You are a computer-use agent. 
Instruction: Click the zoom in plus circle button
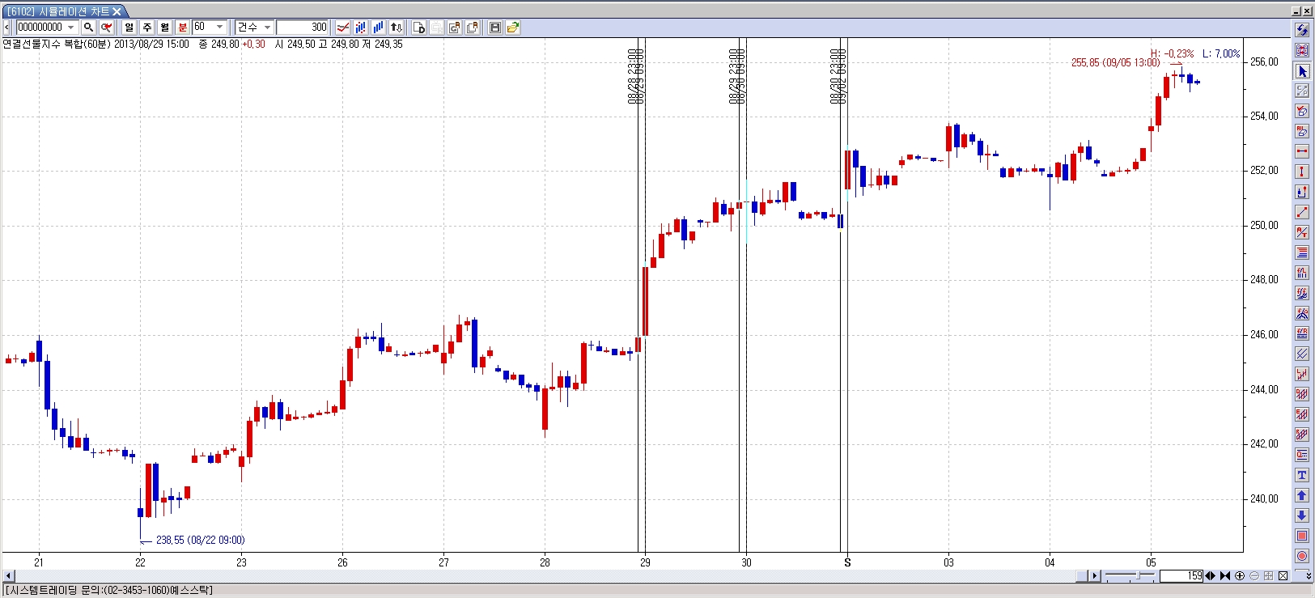click(1240, 576)
